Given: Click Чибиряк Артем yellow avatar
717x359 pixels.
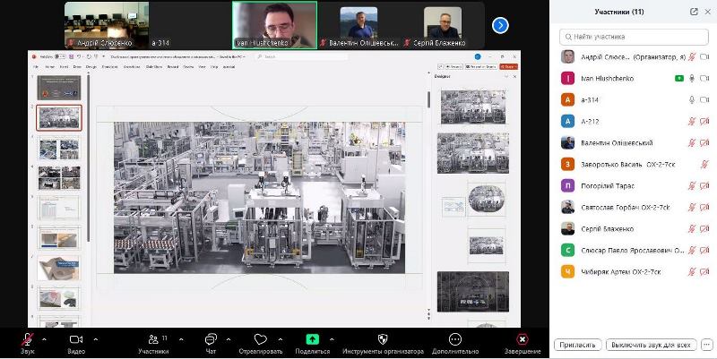Looking at the screenshot, I should click(x=567, y=271).
